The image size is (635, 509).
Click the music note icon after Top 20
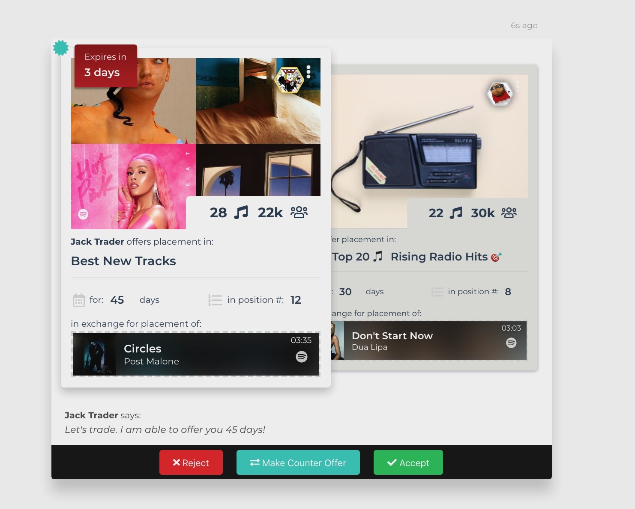[x=377, y=256]
